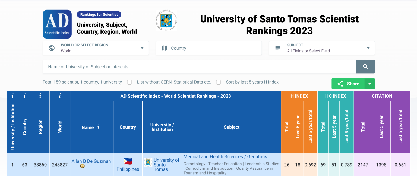This screenshot has height=176, width=417.
Task: Click the green Share button
Action: tap(348, 84)
